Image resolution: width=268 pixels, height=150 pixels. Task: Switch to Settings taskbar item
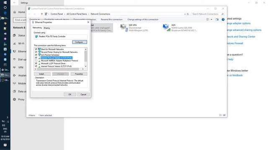[x=5, y=70]
